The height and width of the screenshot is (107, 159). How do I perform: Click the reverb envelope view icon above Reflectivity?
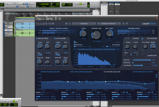[76, 42]
